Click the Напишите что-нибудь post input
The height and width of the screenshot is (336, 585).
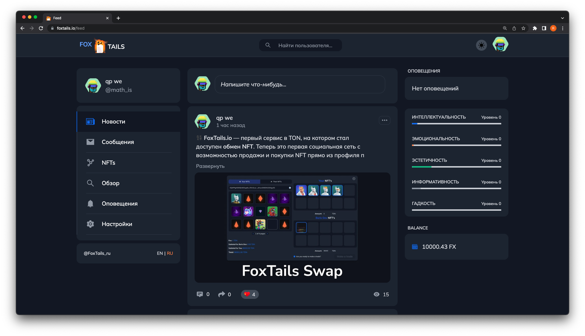300,84
